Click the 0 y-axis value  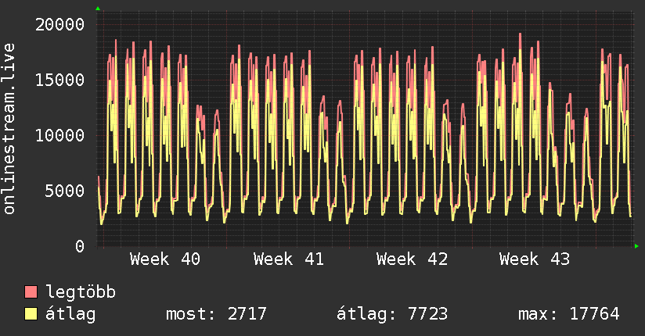(x=80, y=246)
